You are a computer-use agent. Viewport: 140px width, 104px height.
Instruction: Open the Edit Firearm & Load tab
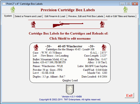click(55, 16)
